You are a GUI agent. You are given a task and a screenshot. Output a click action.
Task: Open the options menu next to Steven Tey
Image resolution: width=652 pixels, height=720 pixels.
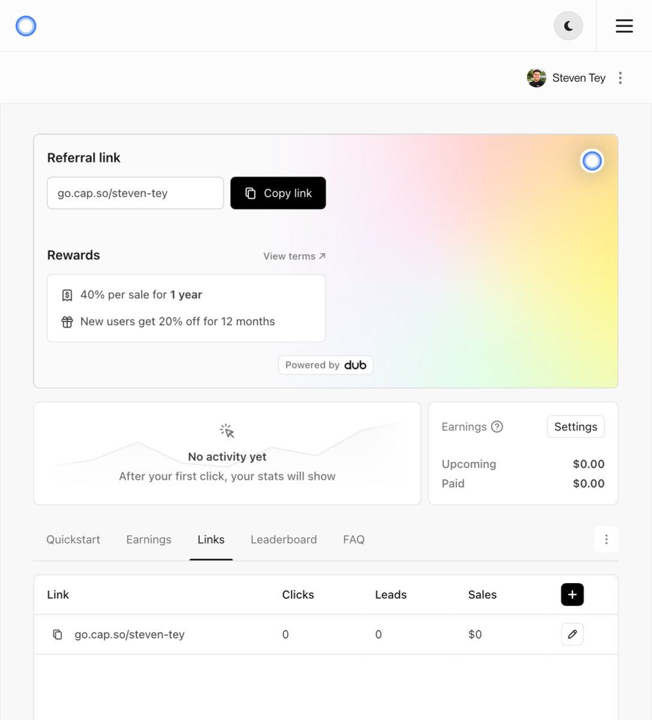(x=620, y=78)
